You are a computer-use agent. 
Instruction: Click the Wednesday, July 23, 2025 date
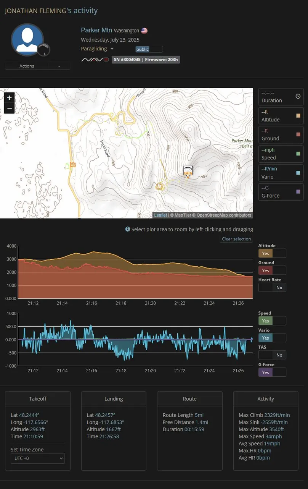pyautogui.click(x=110, y=40)
